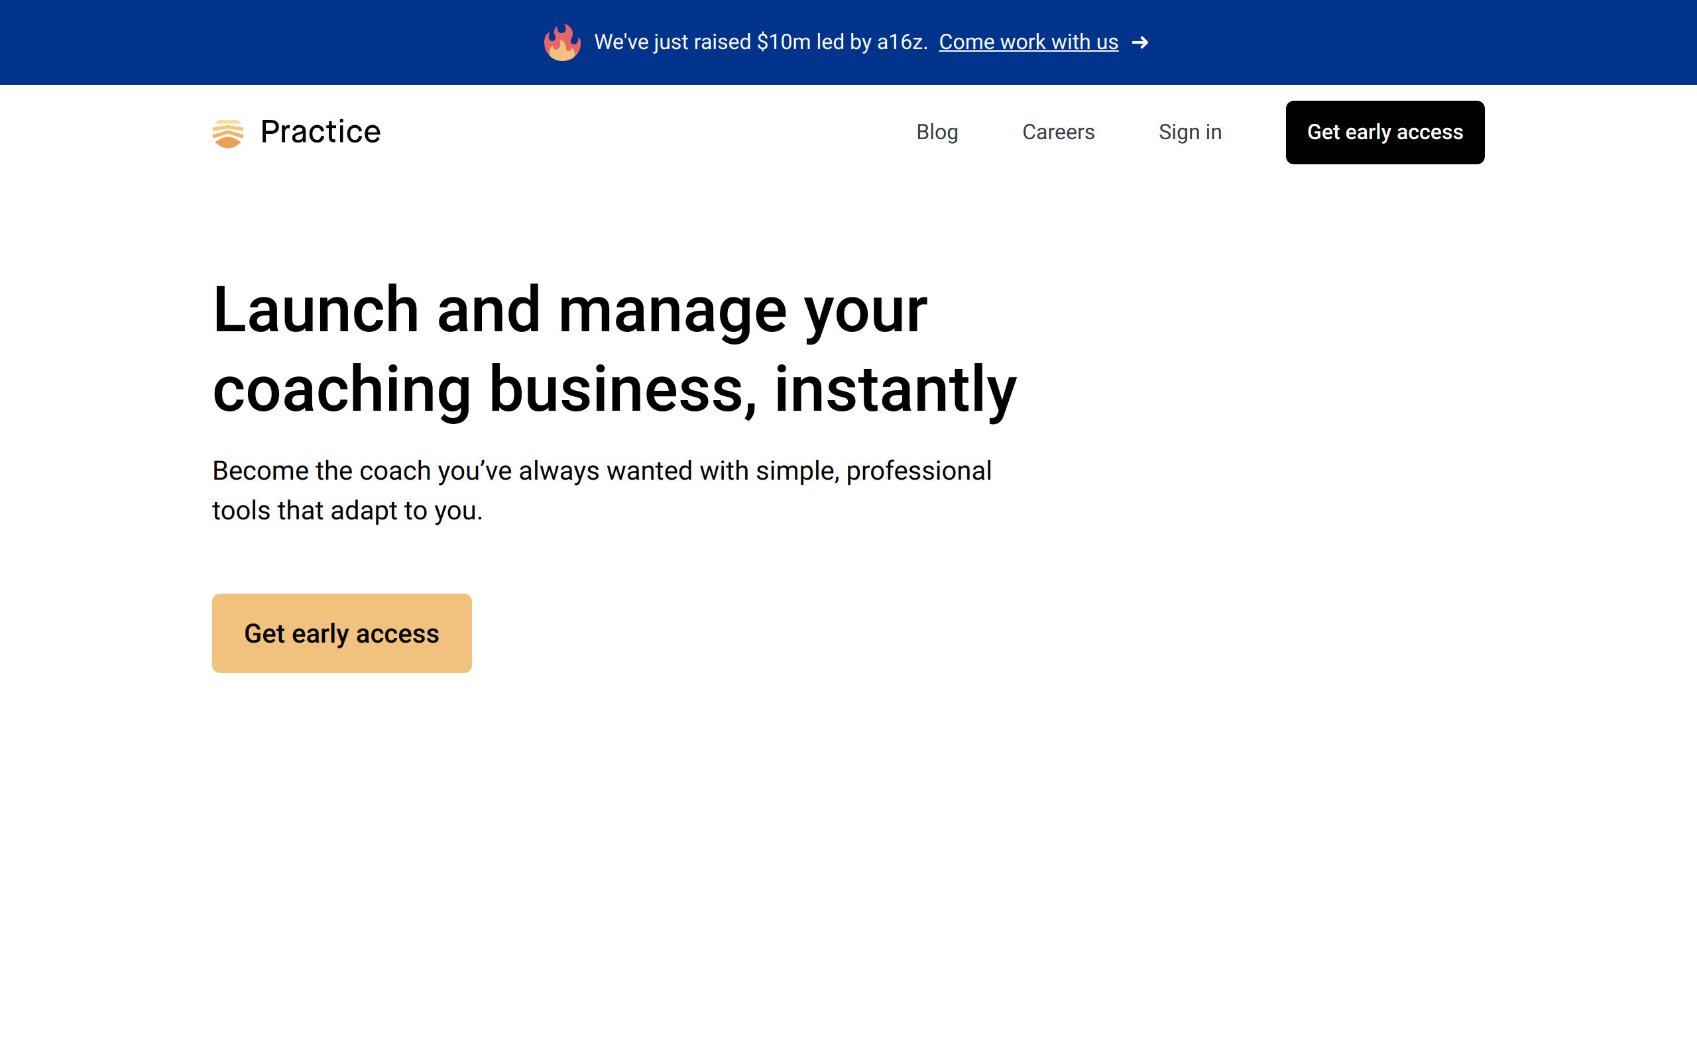Click the "$10m" amount in banner
The image size is (1697, 1060).
(784, 42)
